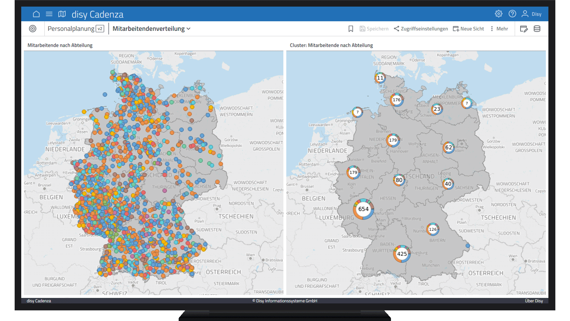The width and height of the screenshot is (570, 321).
Task: Open the map icon next to disy Cadenza
Action: [x=62, y=14]
